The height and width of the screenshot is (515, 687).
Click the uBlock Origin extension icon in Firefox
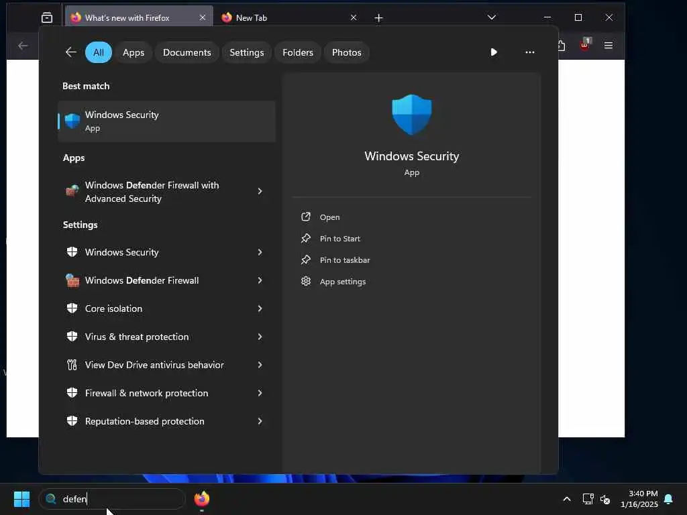(x=585, y=44)
